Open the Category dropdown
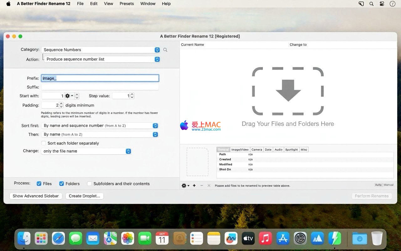The width and height of the screenshot is (401, 251). pyautogui.click(x=101, y=50)
